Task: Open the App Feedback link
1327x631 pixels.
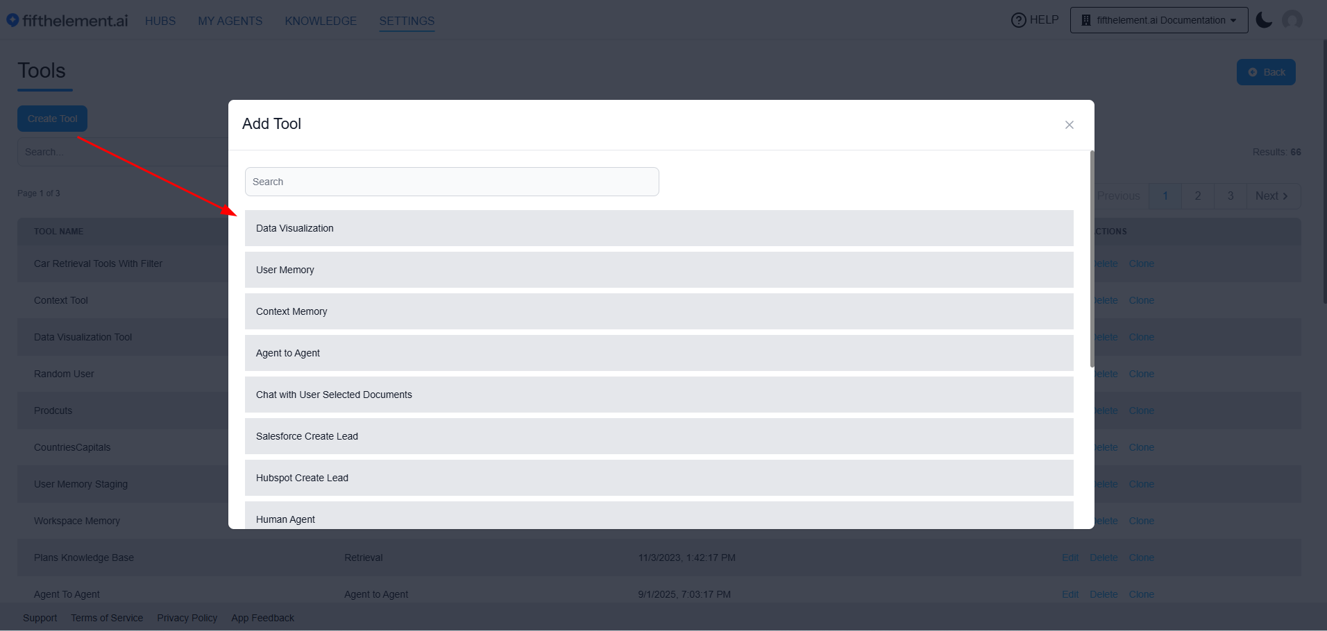Action: [262, 618]
